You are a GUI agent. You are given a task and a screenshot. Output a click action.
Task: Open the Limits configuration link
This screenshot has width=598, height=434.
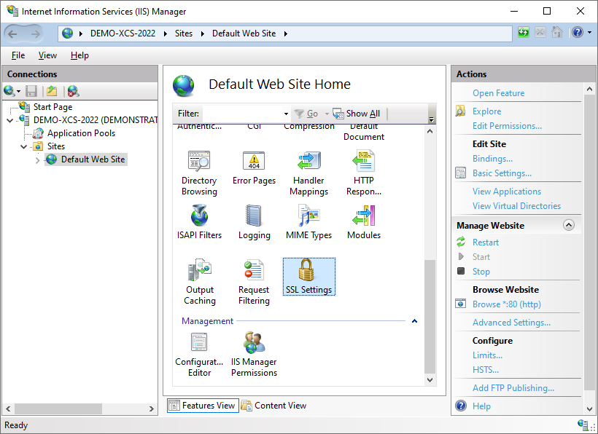[x=487, y=355]
